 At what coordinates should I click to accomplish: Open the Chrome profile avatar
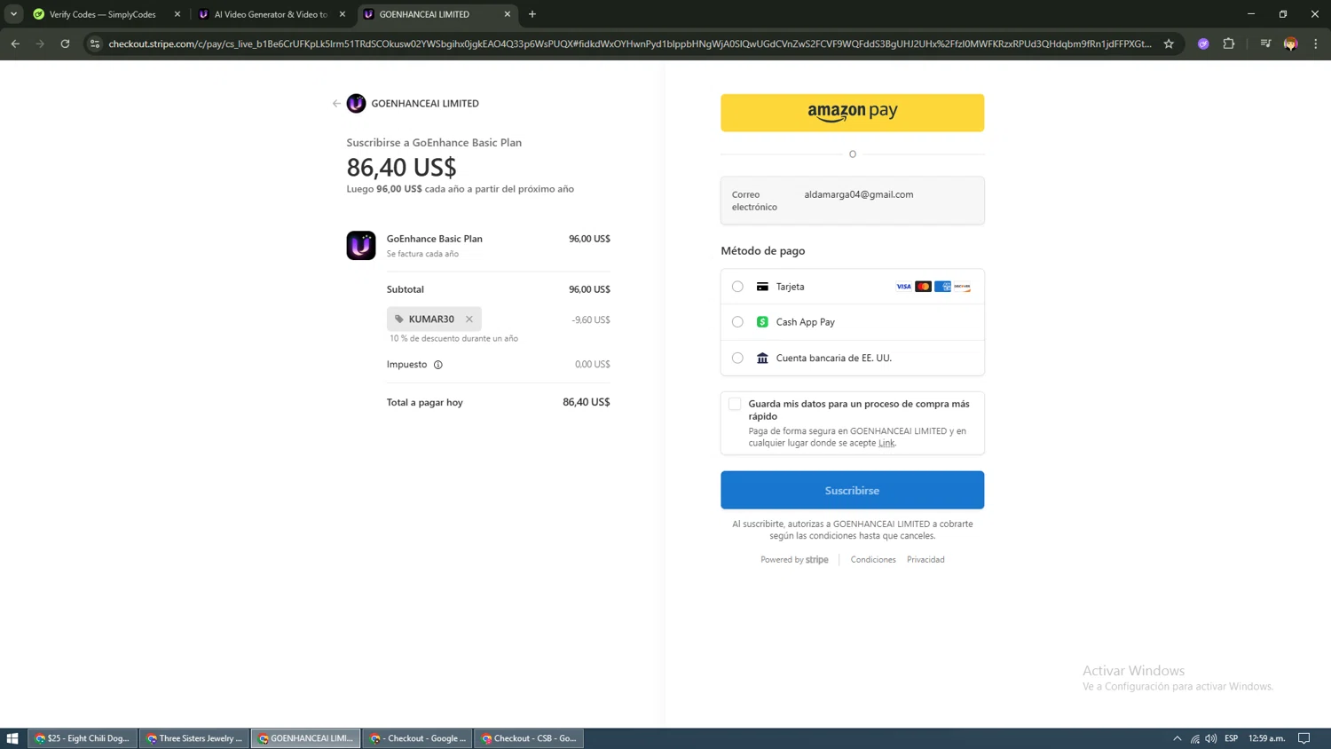click(1291, 43)
